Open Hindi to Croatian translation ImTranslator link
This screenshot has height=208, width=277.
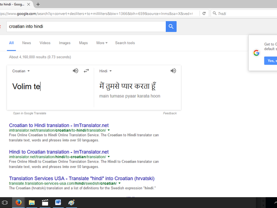[x=59, y=152]
